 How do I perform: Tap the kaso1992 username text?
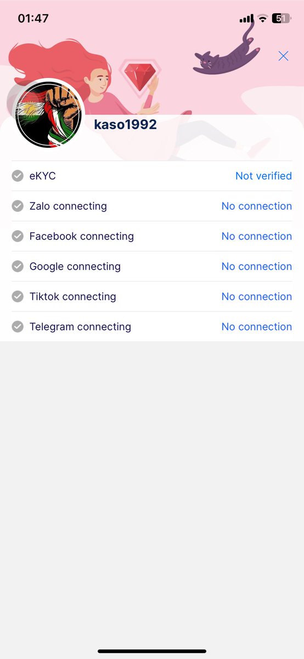125,125
